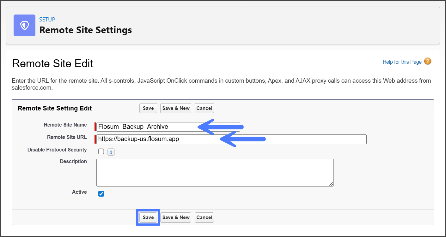Open the Help for this Page link
The image size is (446, 237).
[402, 62]
